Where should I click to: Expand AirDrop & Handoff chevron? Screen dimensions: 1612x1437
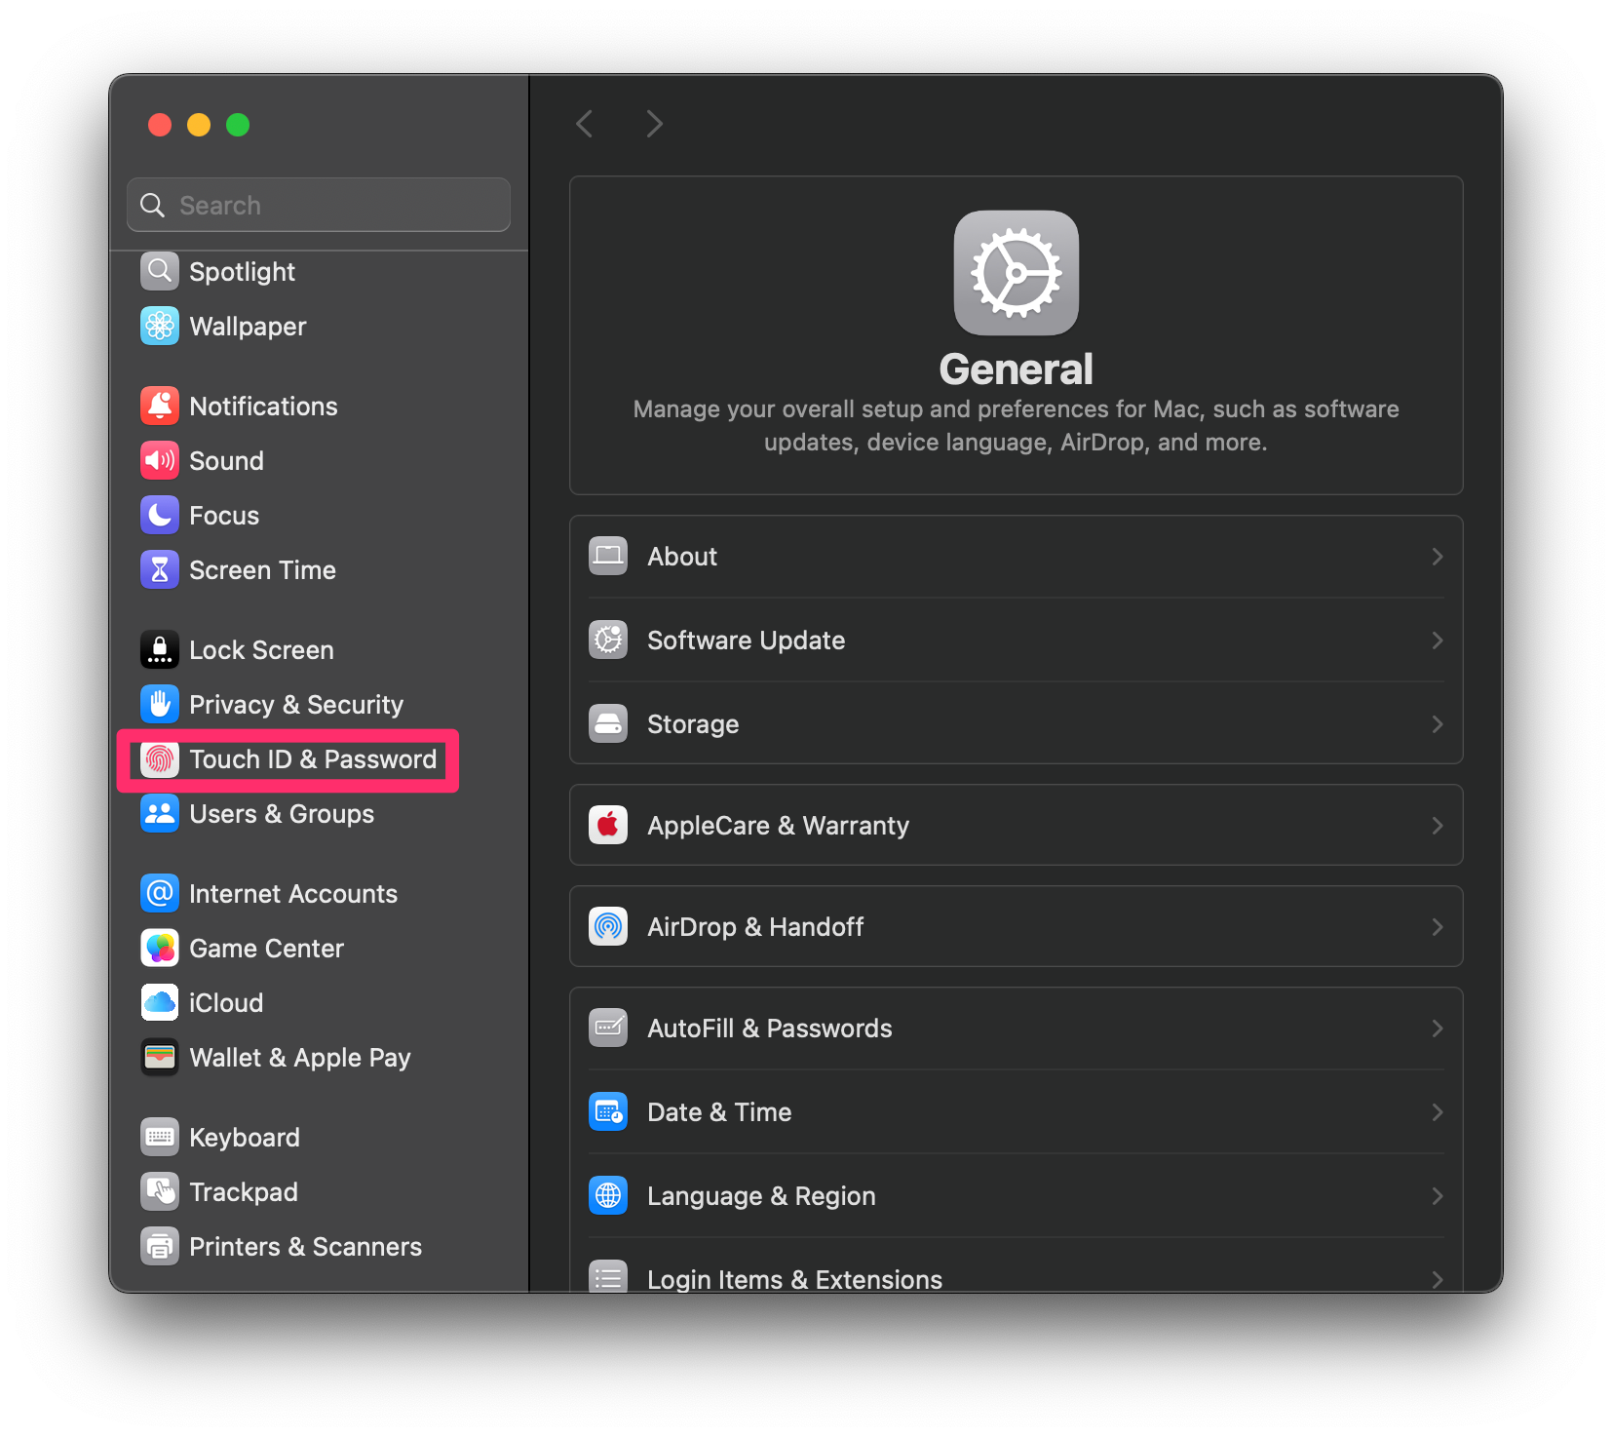pos(1437,926)
